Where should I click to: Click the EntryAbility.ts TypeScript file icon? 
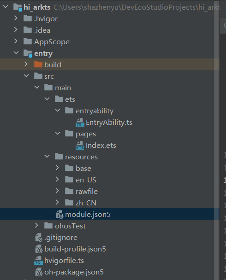point(80,122)
